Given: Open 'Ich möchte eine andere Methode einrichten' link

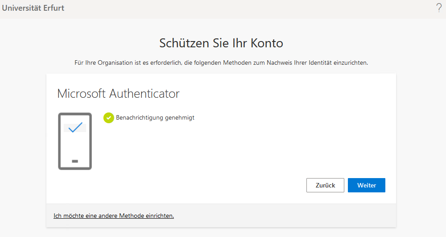Looking at the screenshot, I should (x=114, y=216).
